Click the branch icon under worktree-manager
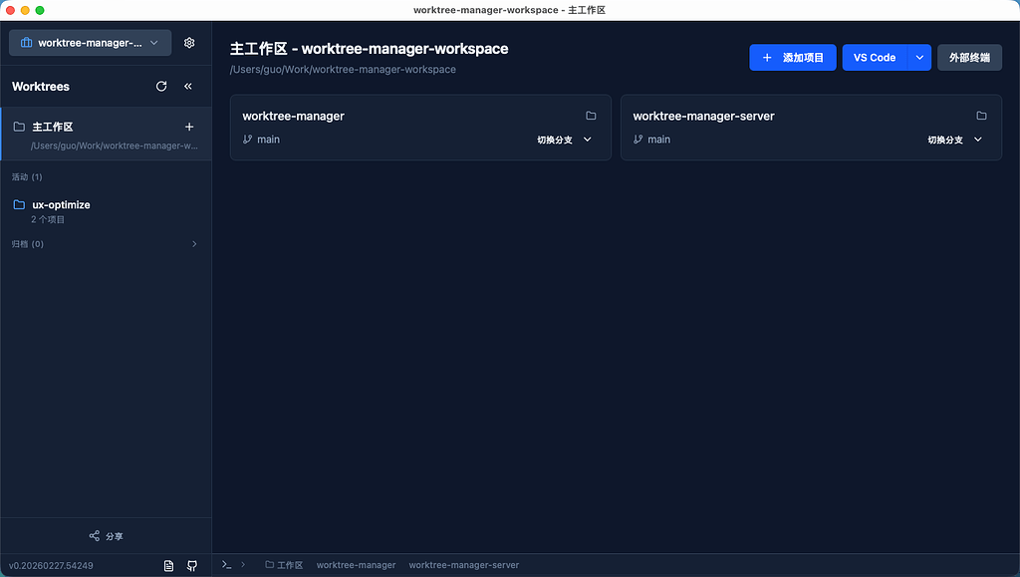The width and height of the screenshot is (1020, 577). point(247,140)
